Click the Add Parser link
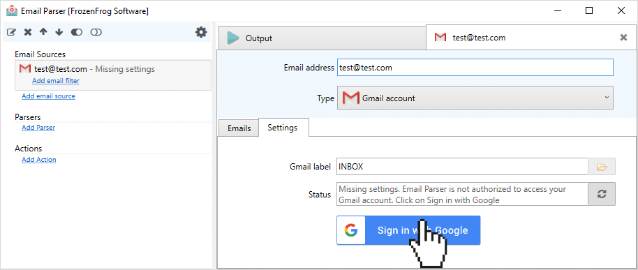Screen dimensions: 638x270 pos(38,127)
